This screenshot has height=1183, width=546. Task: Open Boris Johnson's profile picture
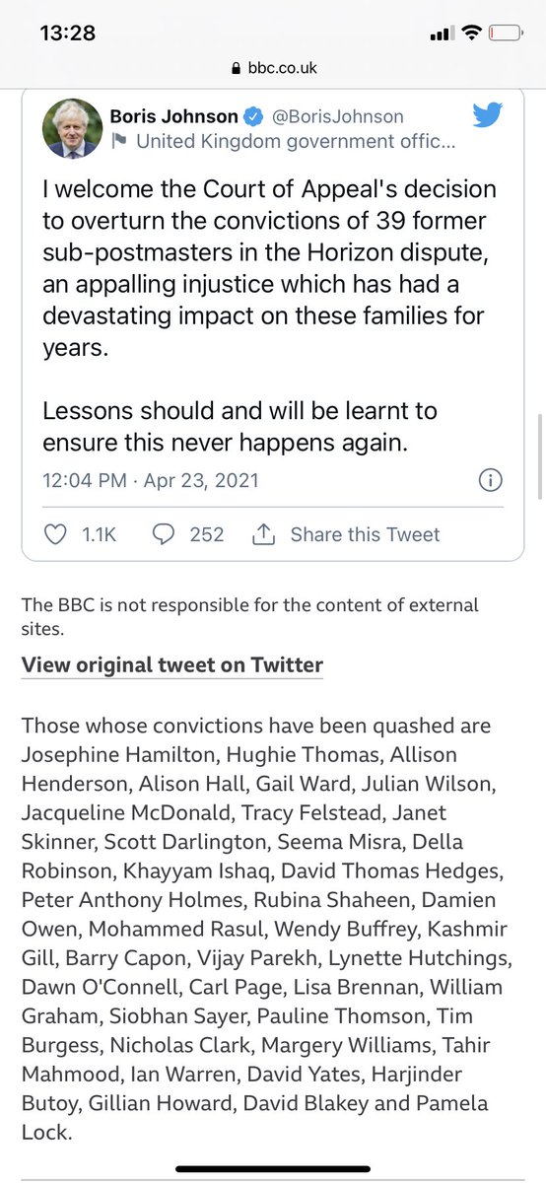[x=72, y=129]
